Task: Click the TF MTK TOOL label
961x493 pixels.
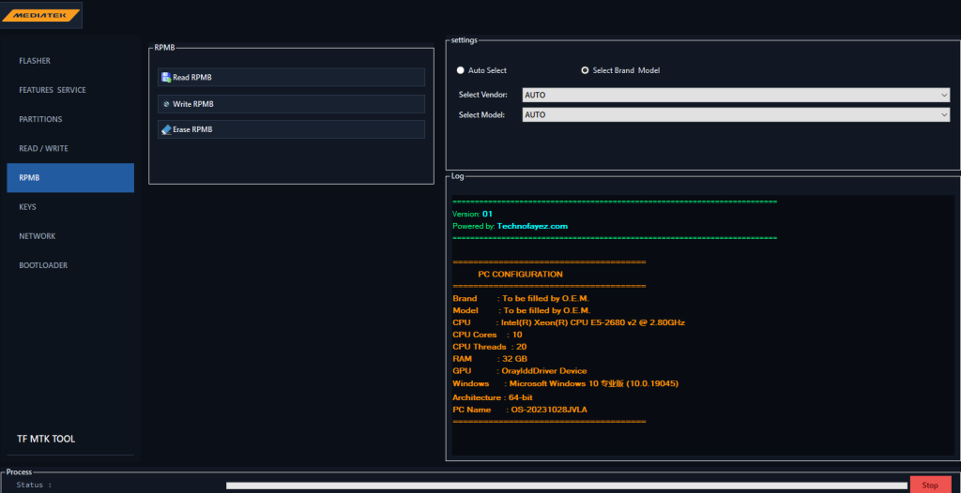Action: tap(46, 439)
